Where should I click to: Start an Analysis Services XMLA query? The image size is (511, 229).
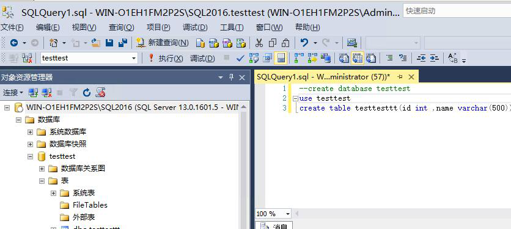tap(240, 43)
